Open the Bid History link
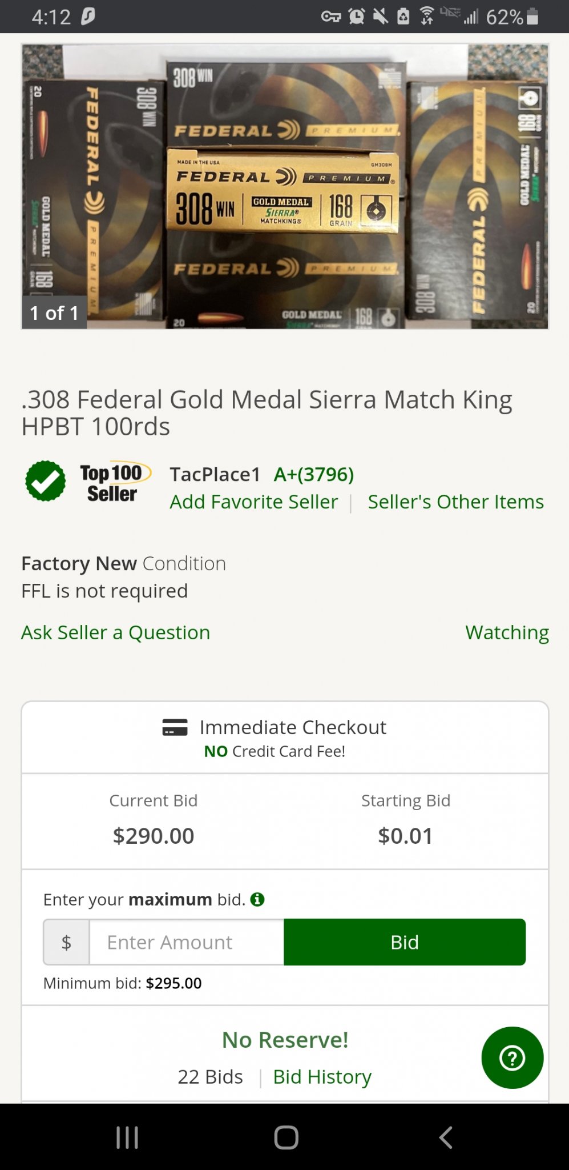Viewport: 569px width, 1170px height. tap(322, 1076)
